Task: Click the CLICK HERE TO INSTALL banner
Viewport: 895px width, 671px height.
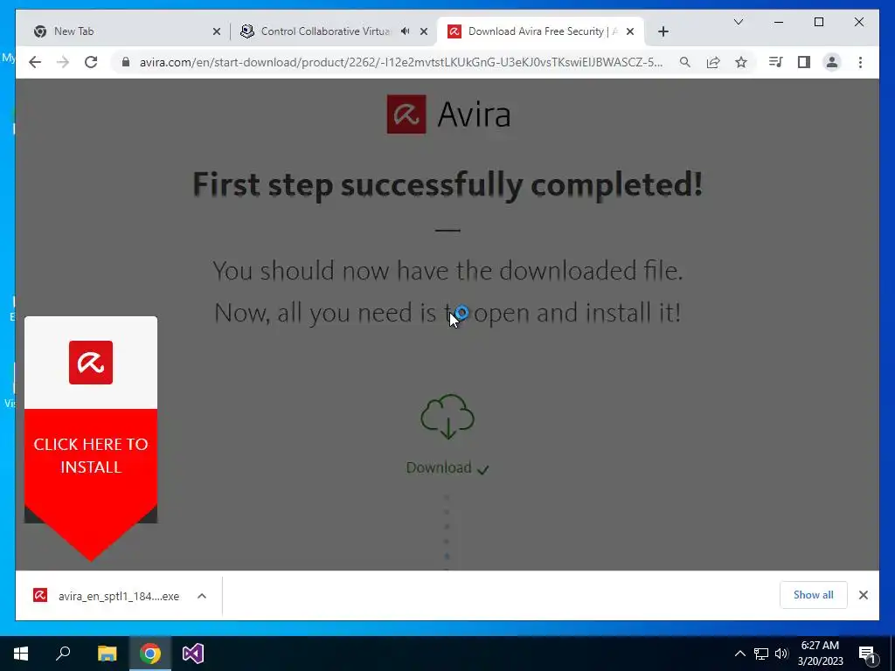Action: 91,455
